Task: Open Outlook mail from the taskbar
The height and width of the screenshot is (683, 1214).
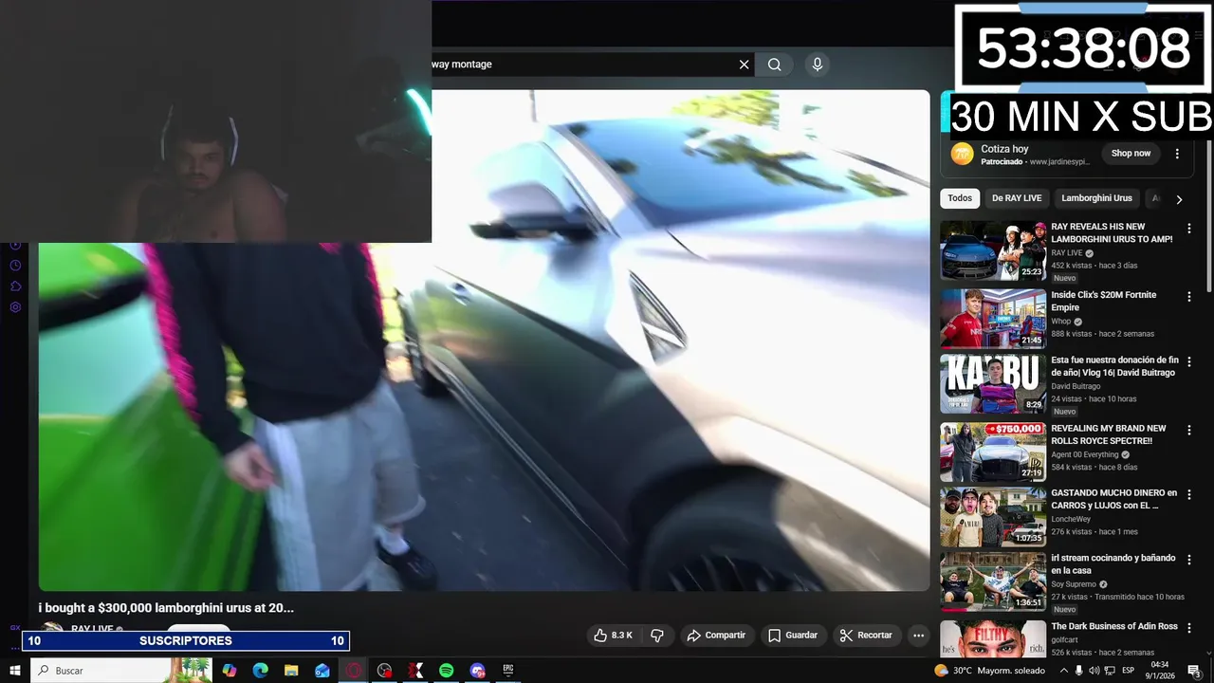Action: click(x=322, y=671)
